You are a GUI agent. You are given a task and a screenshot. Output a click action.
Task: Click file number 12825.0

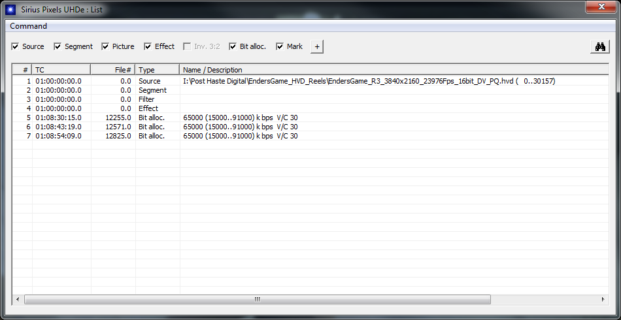click(118, 136)
